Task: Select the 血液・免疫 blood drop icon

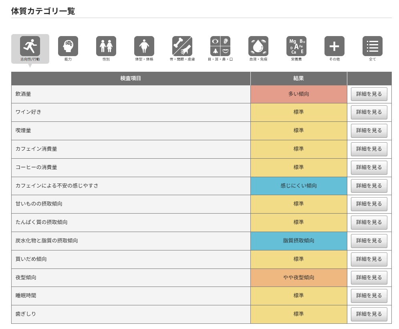Action: pyautogui.click(x=258, y=46)
